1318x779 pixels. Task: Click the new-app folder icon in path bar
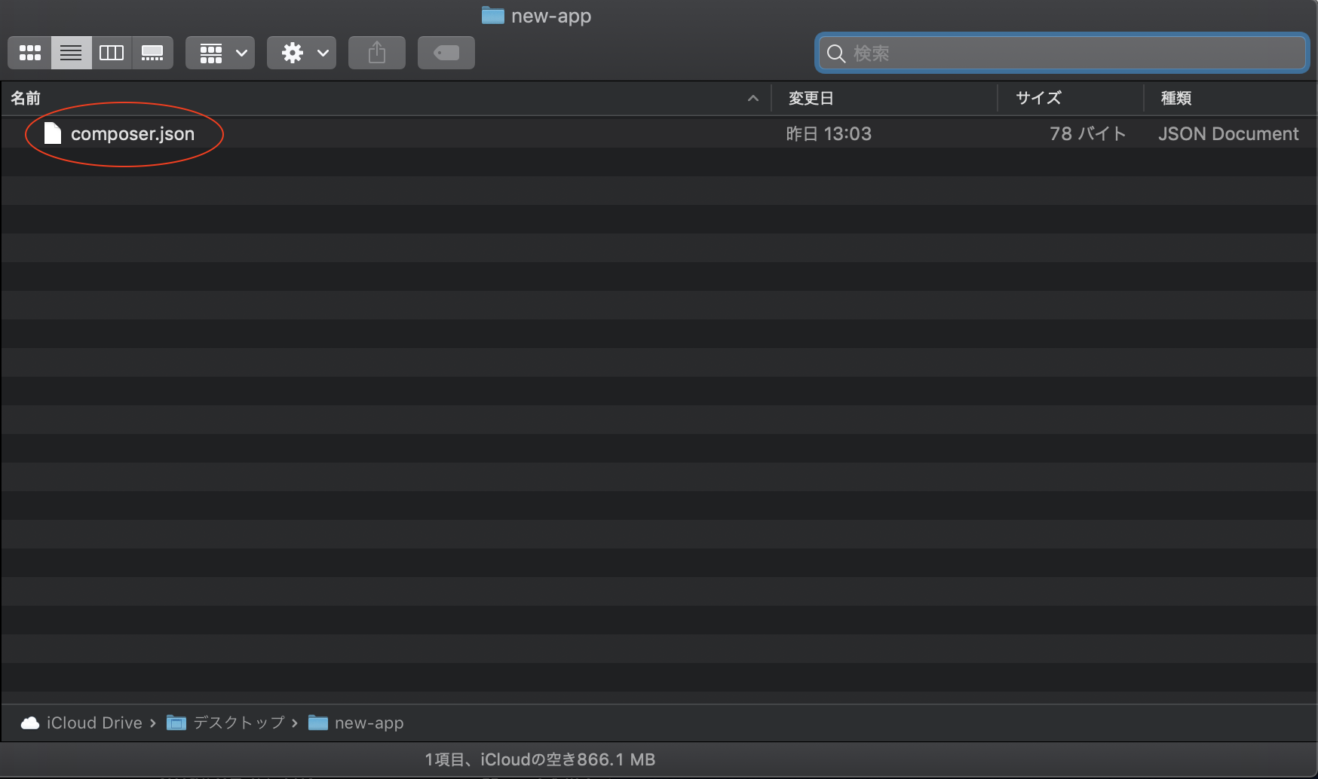point(318,723)
